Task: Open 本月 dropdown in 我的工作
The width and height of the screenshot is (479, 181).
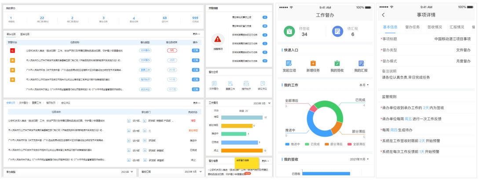Action: [x=364, y=85]
